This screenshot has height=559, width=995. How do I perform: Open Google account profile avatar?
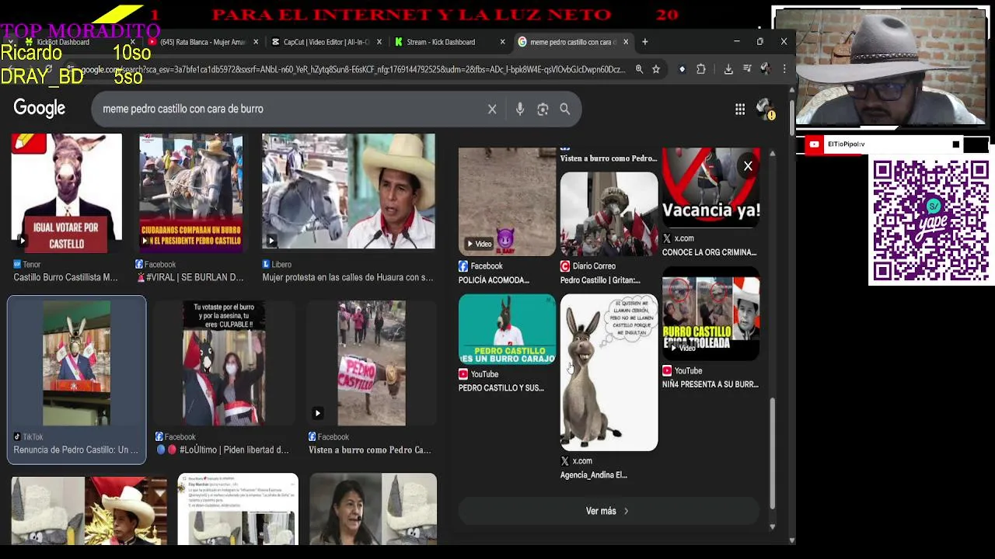click(766, 109)
